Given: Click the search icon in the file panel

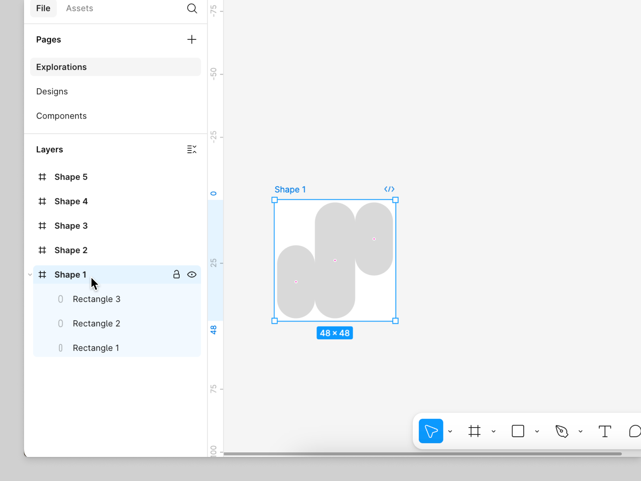Looking at the screenshot, I should pyautogui.click(x=192, y=8).
